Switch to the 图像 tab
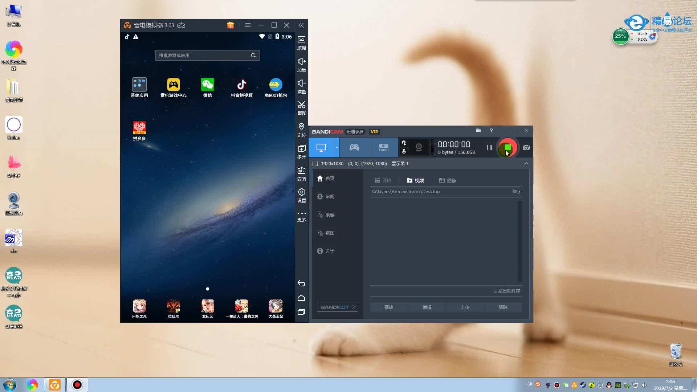Image resolution: width=697 pixels, height=392 pixels. click(x=448, y=180)
